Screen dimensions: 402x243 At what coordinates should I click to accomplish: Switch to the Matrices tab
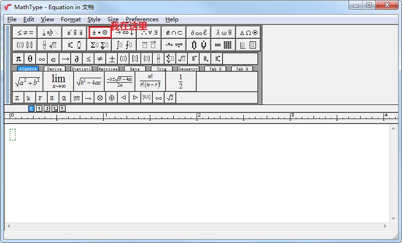(x=108, y=69)
